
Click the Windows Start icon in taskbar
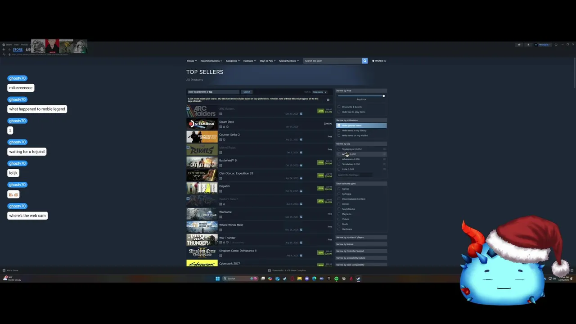(217, 279)
